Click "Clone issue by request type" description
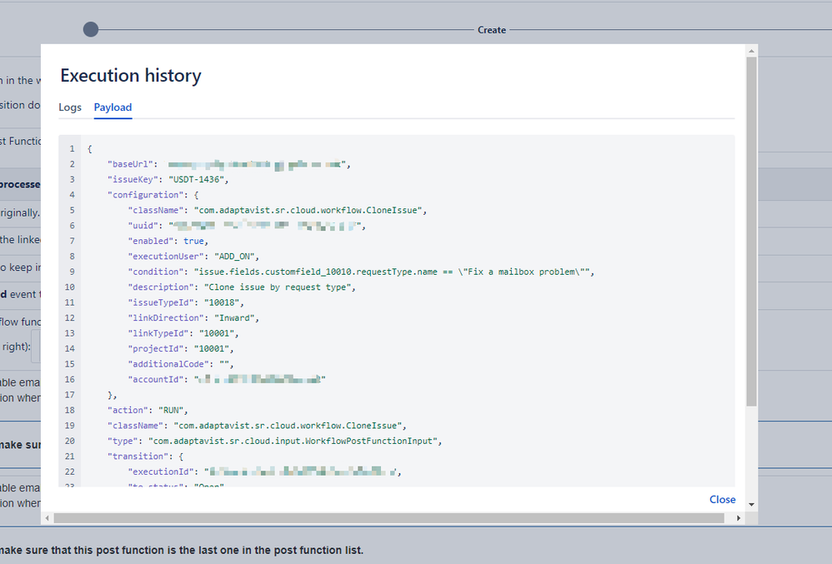The width and height of the screenshot is (832, 564). pyautogui.click(x=278, y=287)
